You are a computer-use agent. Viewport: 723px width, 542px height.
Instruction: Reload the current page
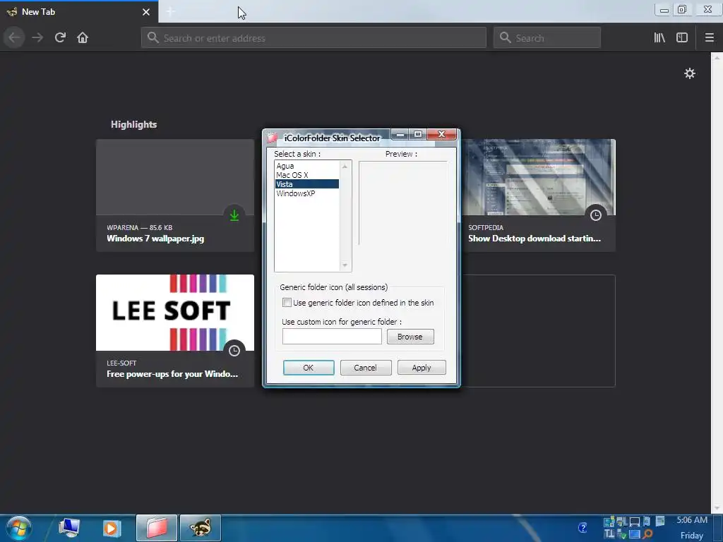click(x=60, y=37)
